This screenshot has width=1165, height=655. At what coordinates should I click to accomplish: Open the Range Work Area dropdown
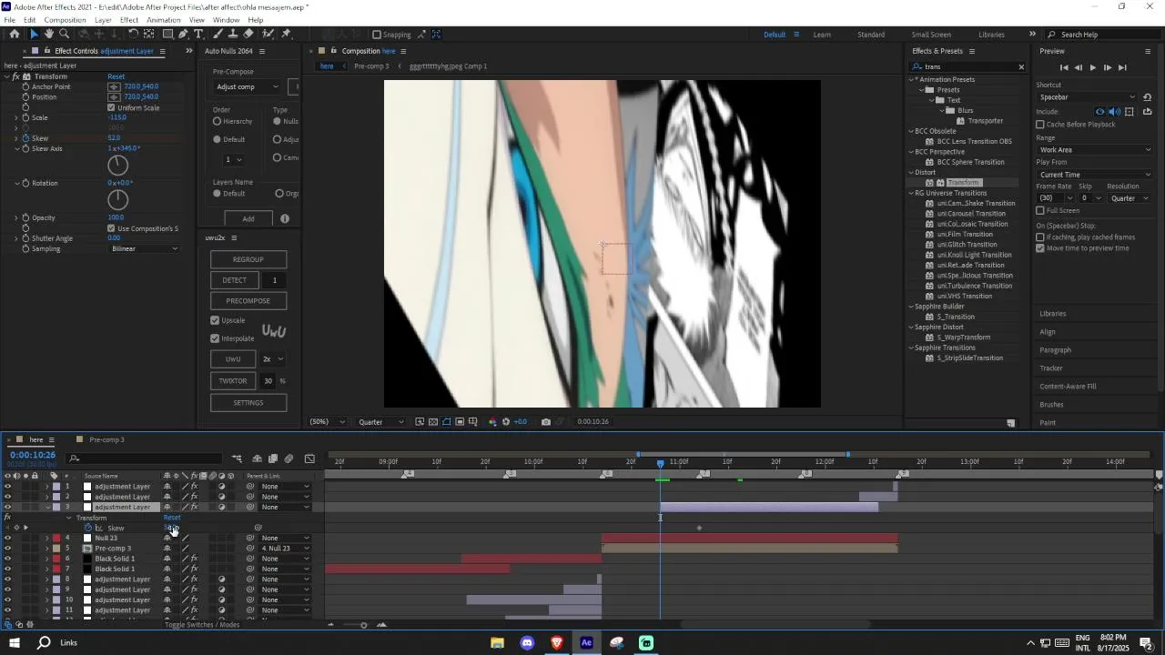tap(1094, 150)
